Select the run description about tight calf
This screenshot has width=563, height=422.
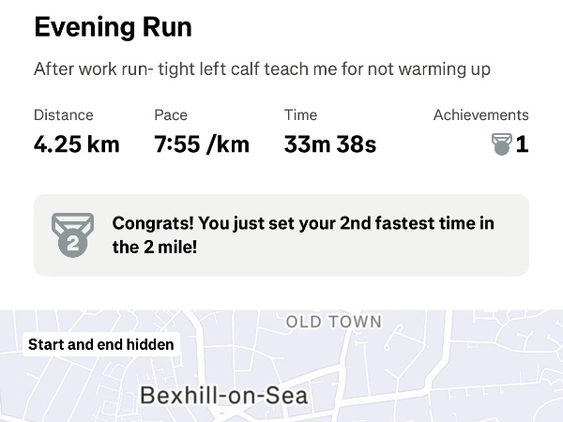[x=262, y=70]
